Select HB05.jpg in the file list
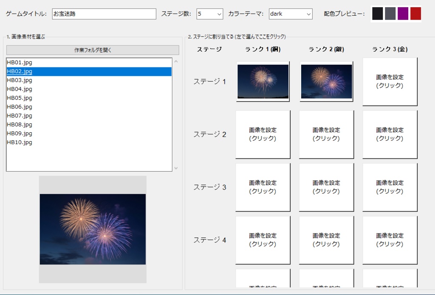 tap(89, 98)
